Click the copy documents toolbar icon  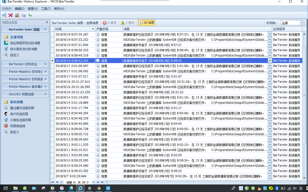point(24,15)
